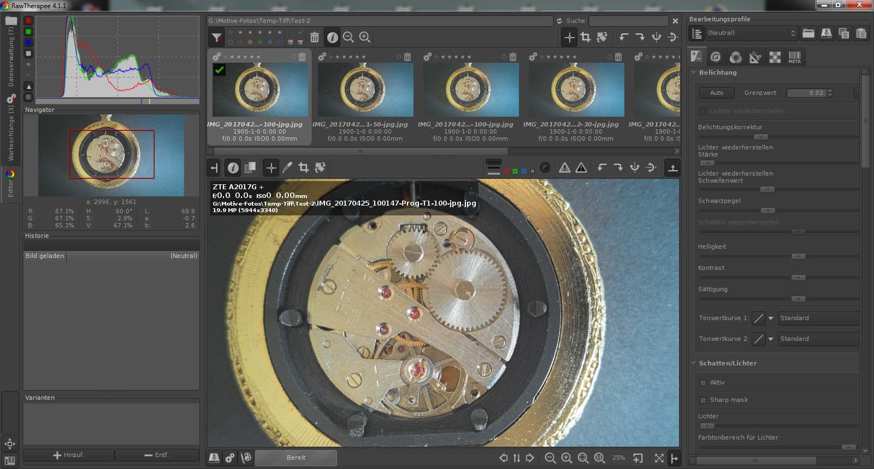Toggle the green channel histogram
The width and height of the screenshot is (874, 469).
click(28, 32)
